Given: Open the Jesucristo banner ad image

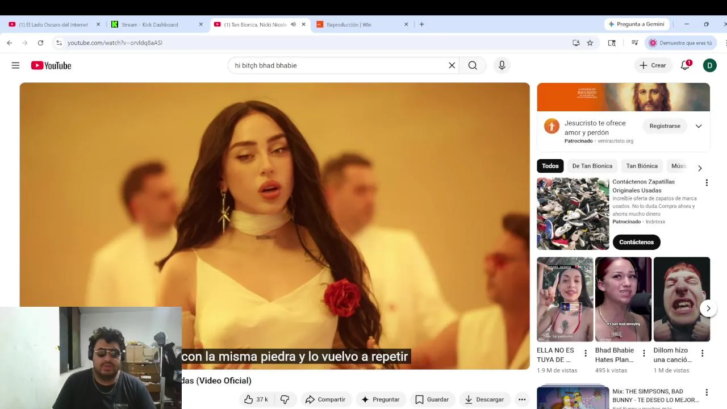Looking at the screenshot, I should 623,97.
